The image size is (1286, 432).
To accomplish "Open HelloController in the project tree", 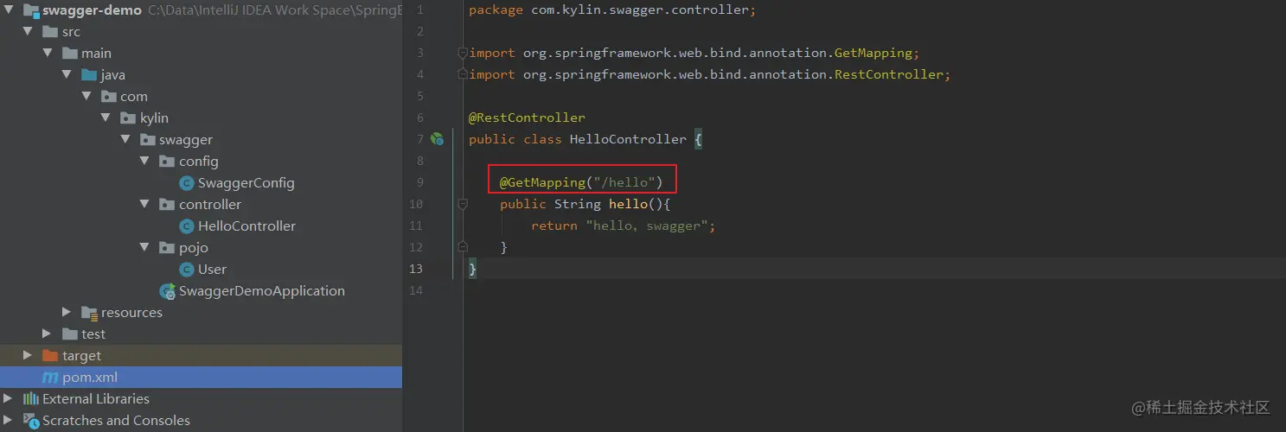I will 247,226.
